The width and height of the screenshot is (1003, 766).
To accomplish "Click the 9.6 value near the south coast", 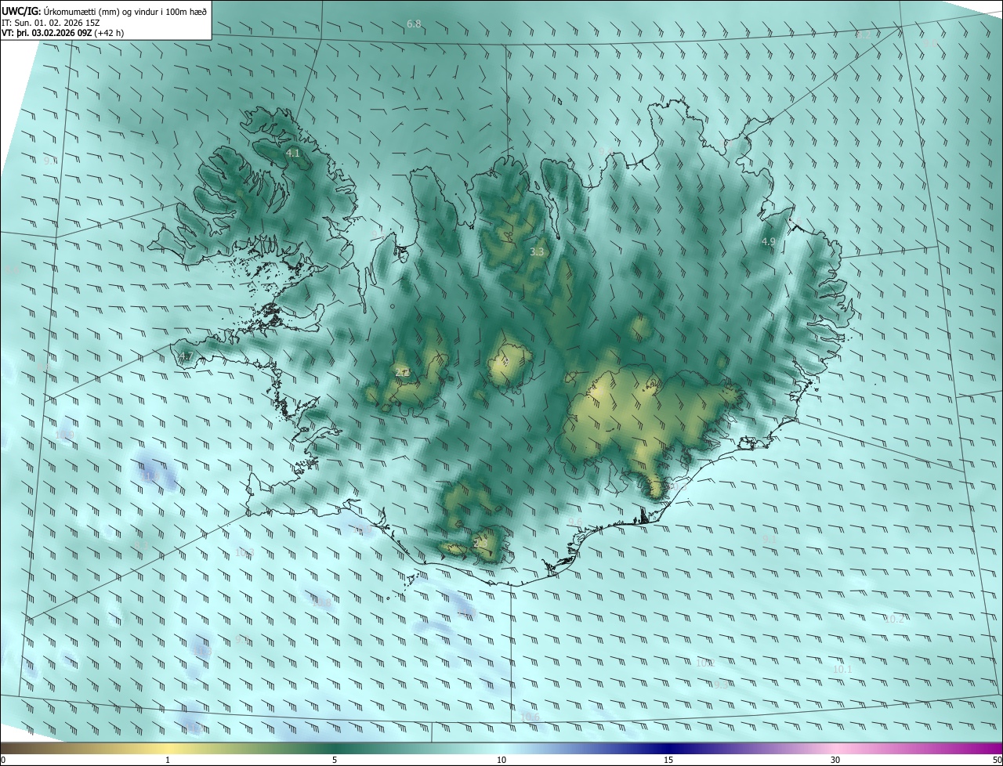I will 575,522.
